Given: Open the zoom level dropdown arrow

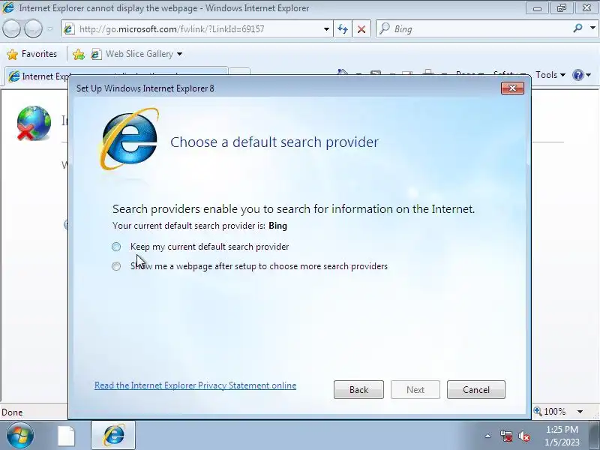Looking at the screenshot, I should point(580,412).
